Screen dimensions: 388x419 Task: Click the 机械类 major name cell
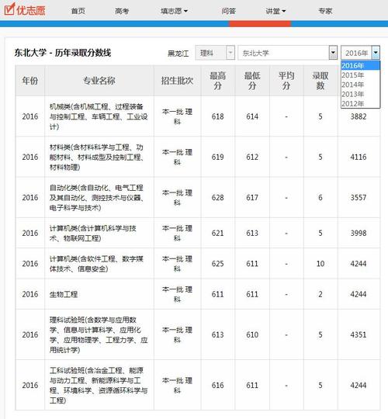point(99,116)
